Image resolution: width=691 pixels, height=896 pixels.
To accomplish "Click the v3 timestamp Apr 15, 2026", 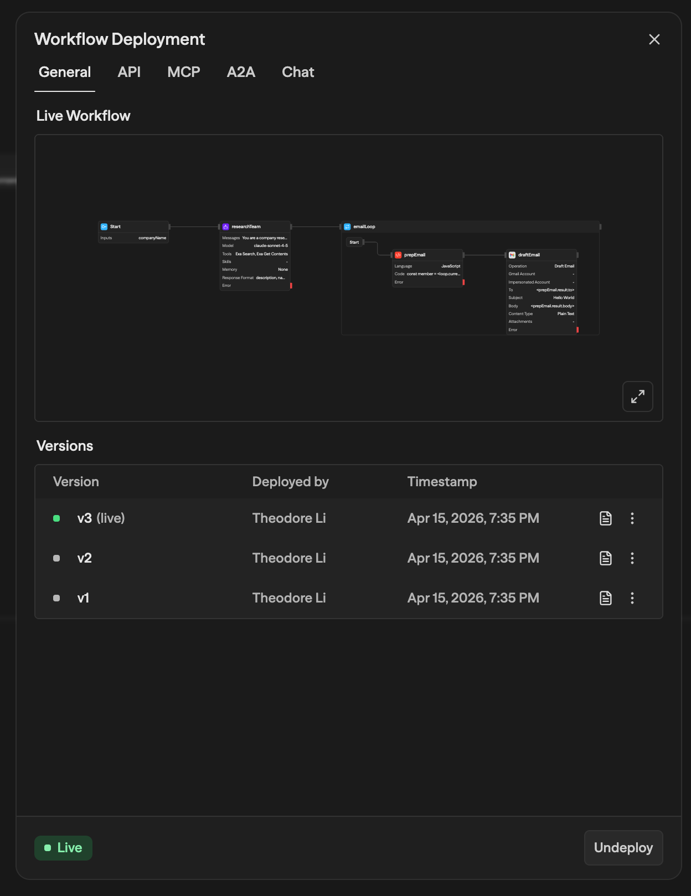I will point(473,518).
